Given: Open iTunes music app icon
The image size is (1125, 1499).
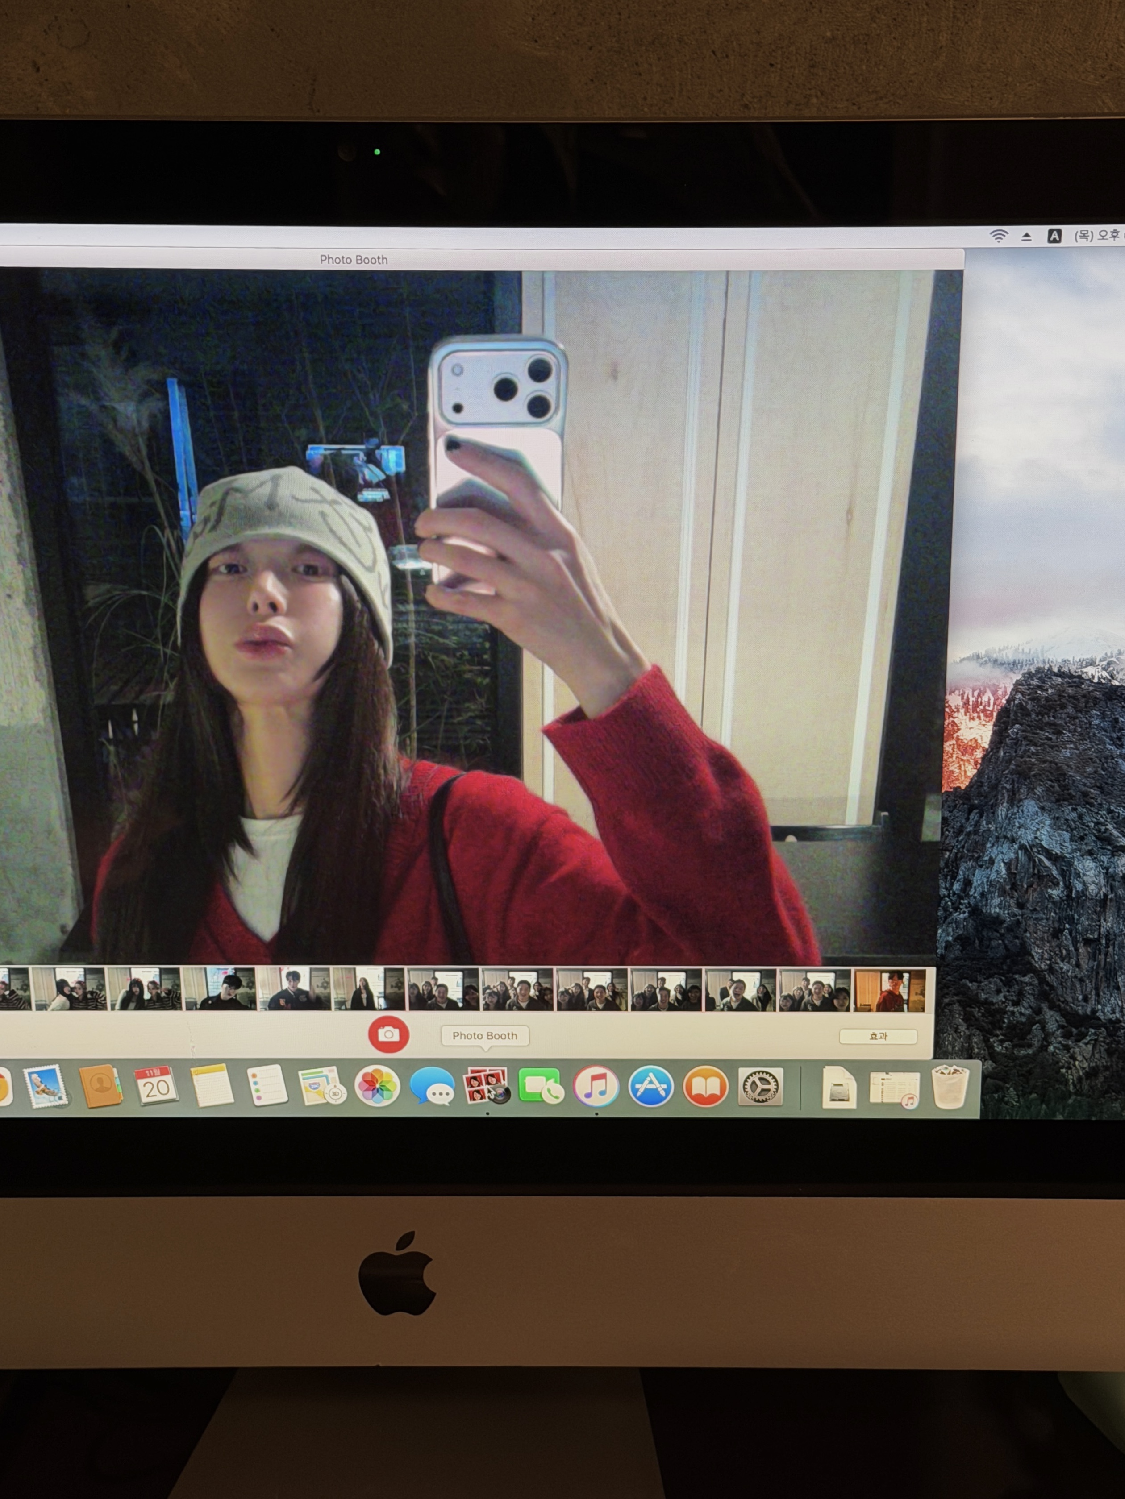Looking at the screenshot, I should [x=596, y=1086].
